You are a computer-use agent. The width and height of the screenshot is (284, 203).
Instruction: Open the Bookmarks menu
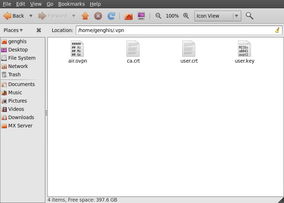tap(72, 4)
